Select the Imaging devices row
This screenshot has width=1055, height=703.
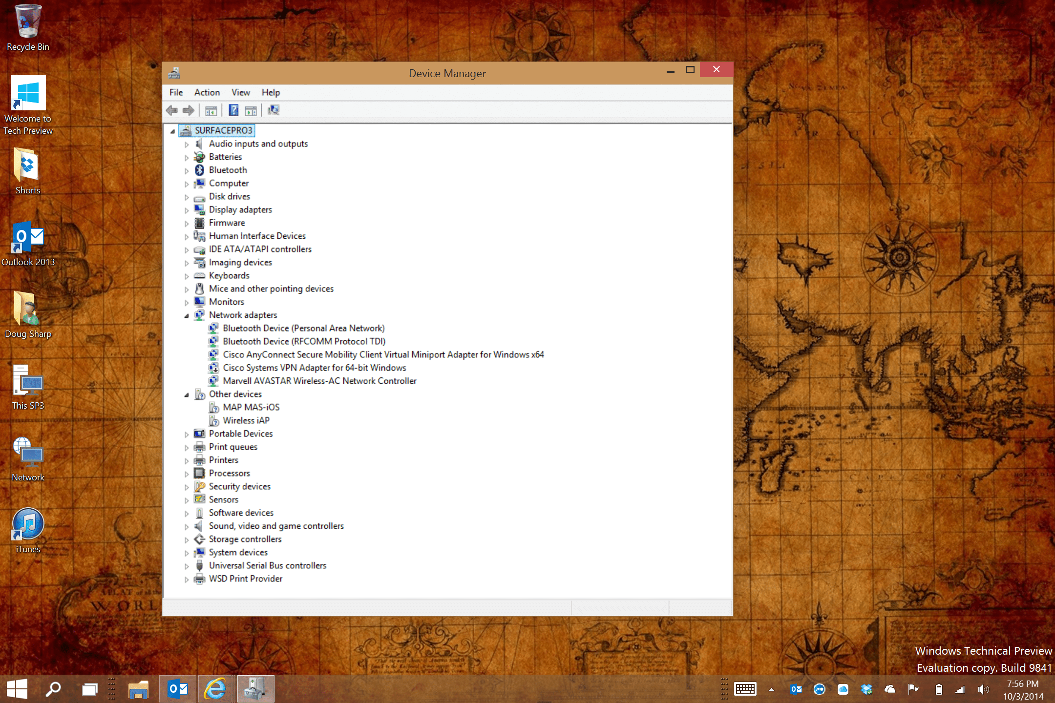(240, 262)
